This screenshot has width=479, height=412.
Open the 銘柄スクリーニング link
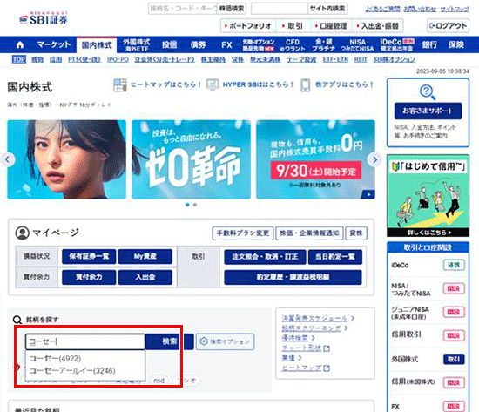click(x=311, y=328)
